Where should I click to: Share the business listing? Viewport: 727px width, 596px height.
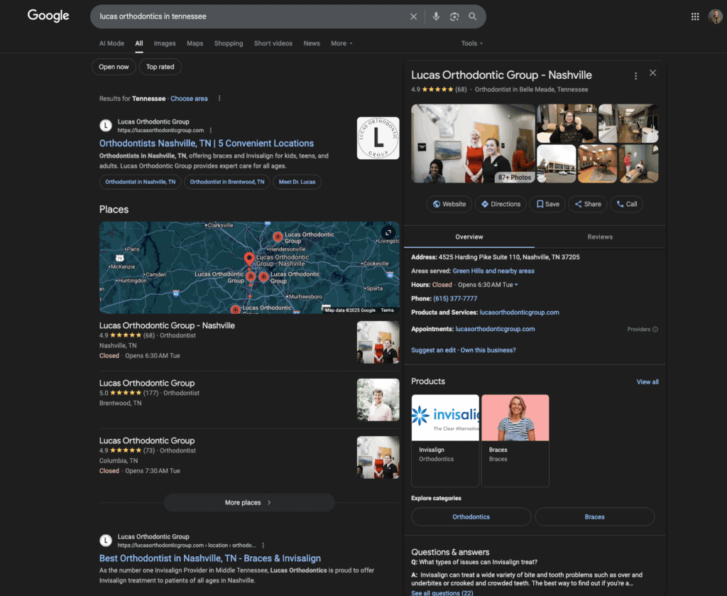(x=588, y=204)
